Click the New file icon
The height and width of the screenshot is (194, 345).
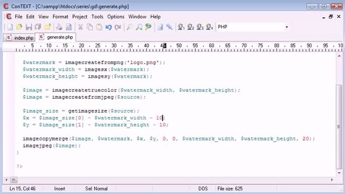[10, 27]
